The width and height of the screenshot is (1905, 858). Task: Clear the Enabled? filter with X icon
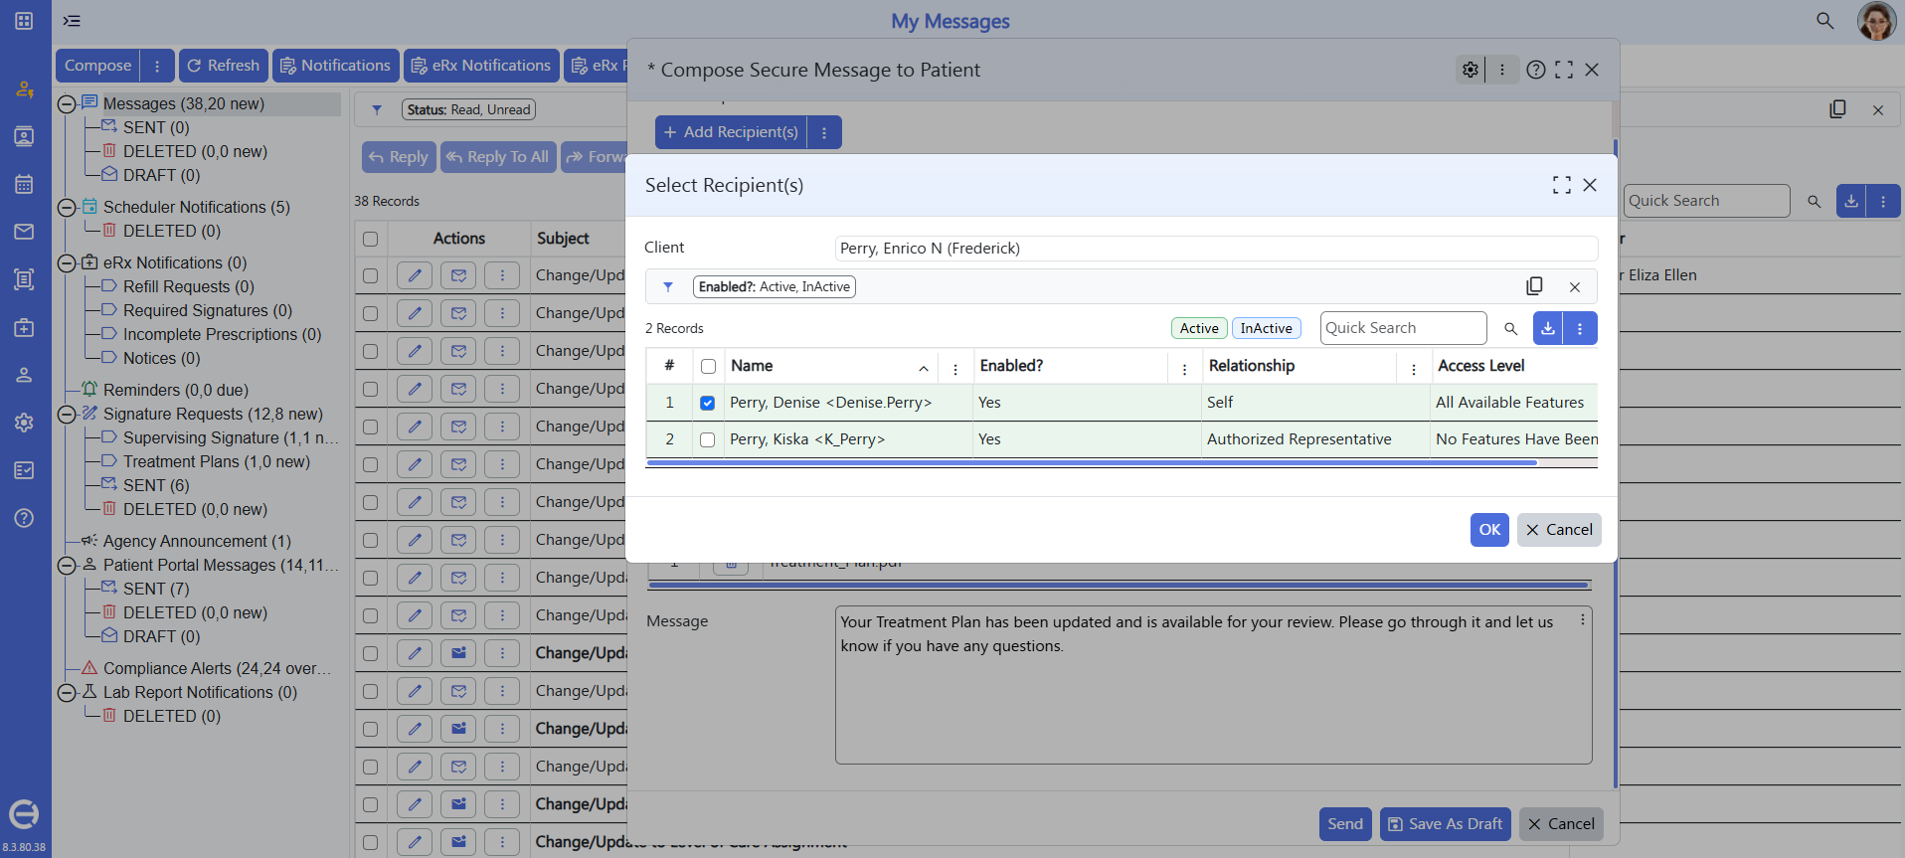pyautogui.click(x=1575, y=287)
